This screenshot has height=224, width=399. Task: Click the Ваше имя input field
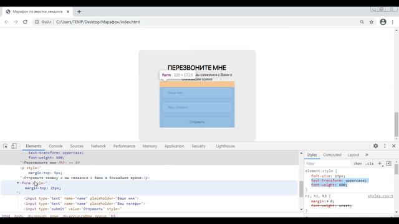coord(197,93)
